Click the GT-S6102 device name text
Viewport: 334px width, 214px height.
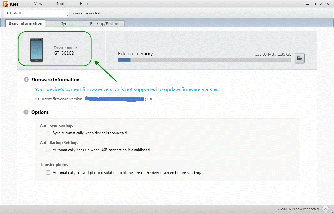(64, 53)
